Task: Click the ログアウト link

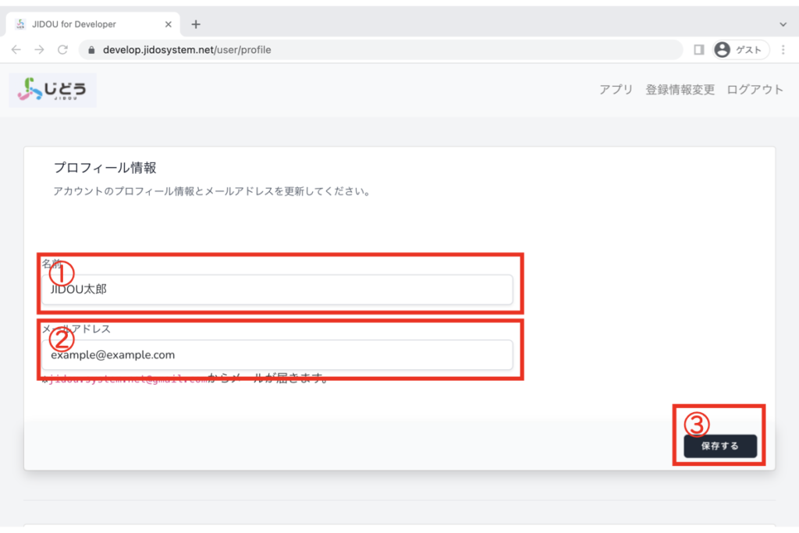Action: (755, 90)
